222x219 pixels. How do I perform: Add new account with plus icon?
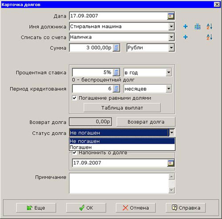185,37
